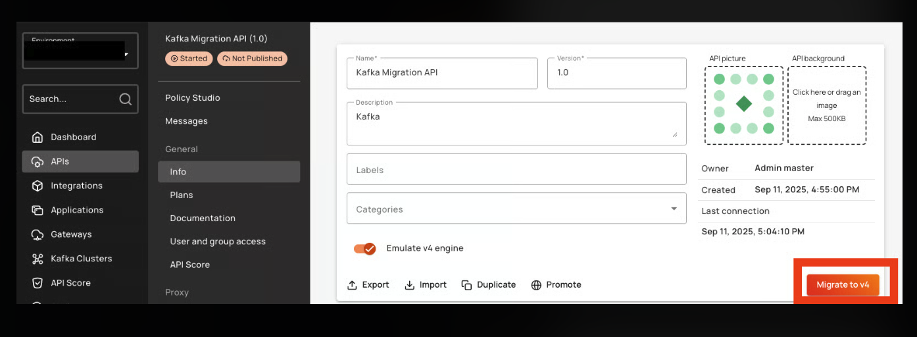
Task: Disable the Emulate v4 engine toggle
Action: [x=364, y=248]
